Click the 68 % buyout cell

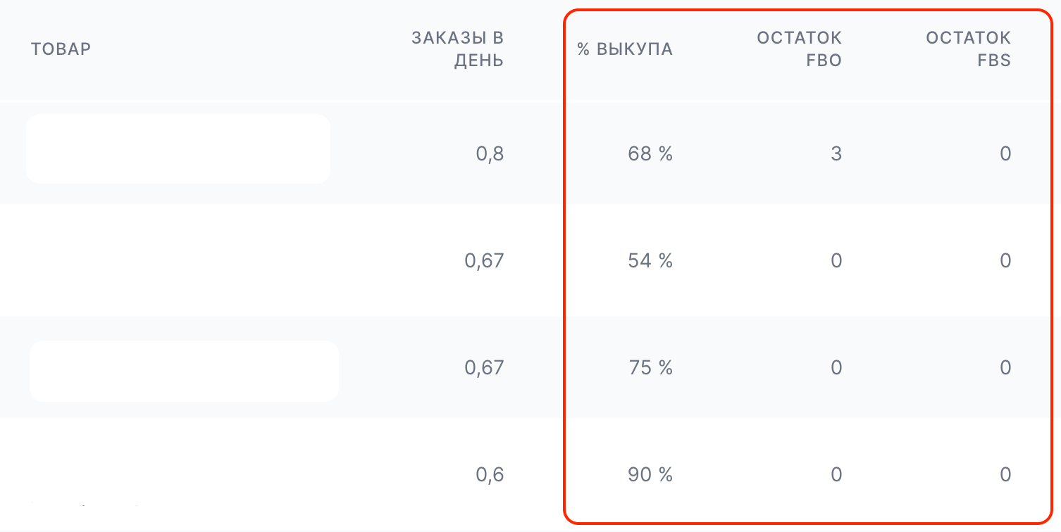tap(650, 154)
